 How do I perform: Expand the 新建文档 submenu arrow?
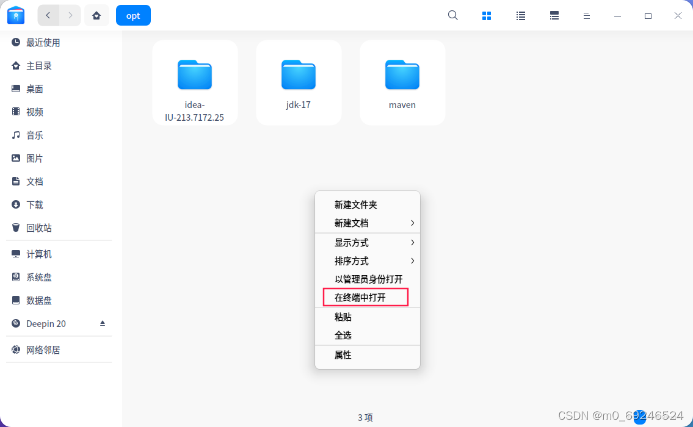(x=412, y=223)
